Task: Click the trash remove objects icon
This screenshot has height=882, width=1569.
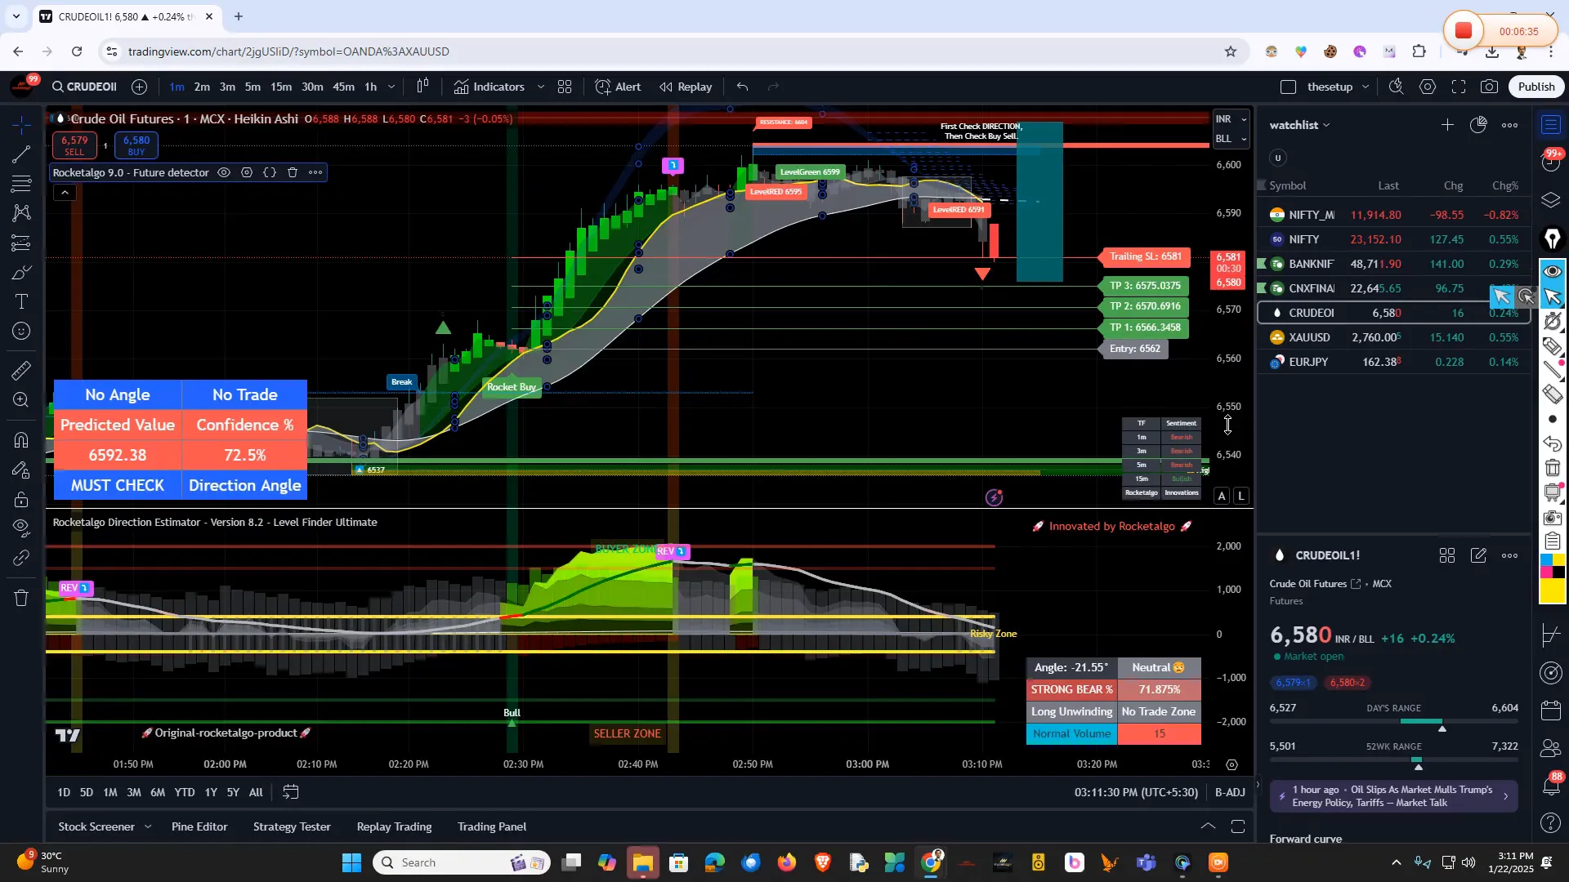Action: click(x=21, y=599)
